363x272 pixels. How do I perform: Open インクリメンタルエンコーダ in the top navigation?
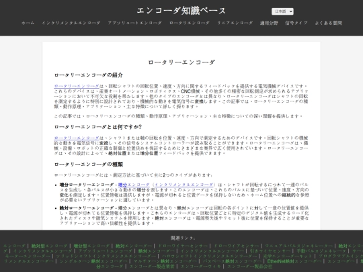click(x=71, y=23)
